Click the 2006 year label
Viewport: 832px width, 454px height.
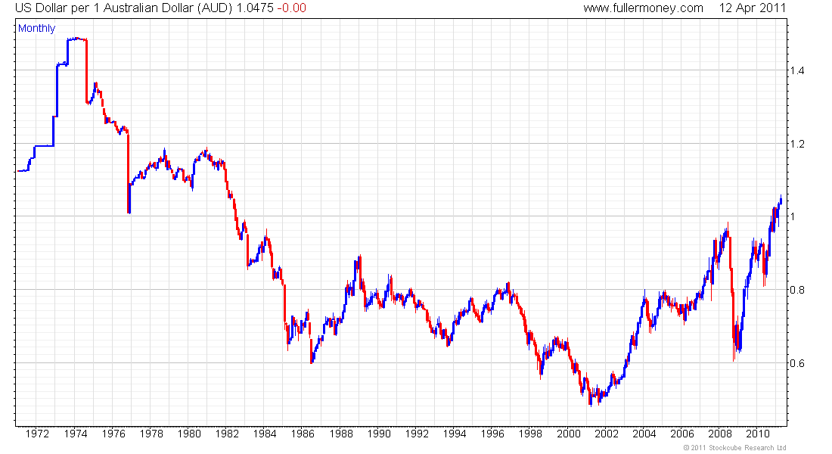(682, 434)
